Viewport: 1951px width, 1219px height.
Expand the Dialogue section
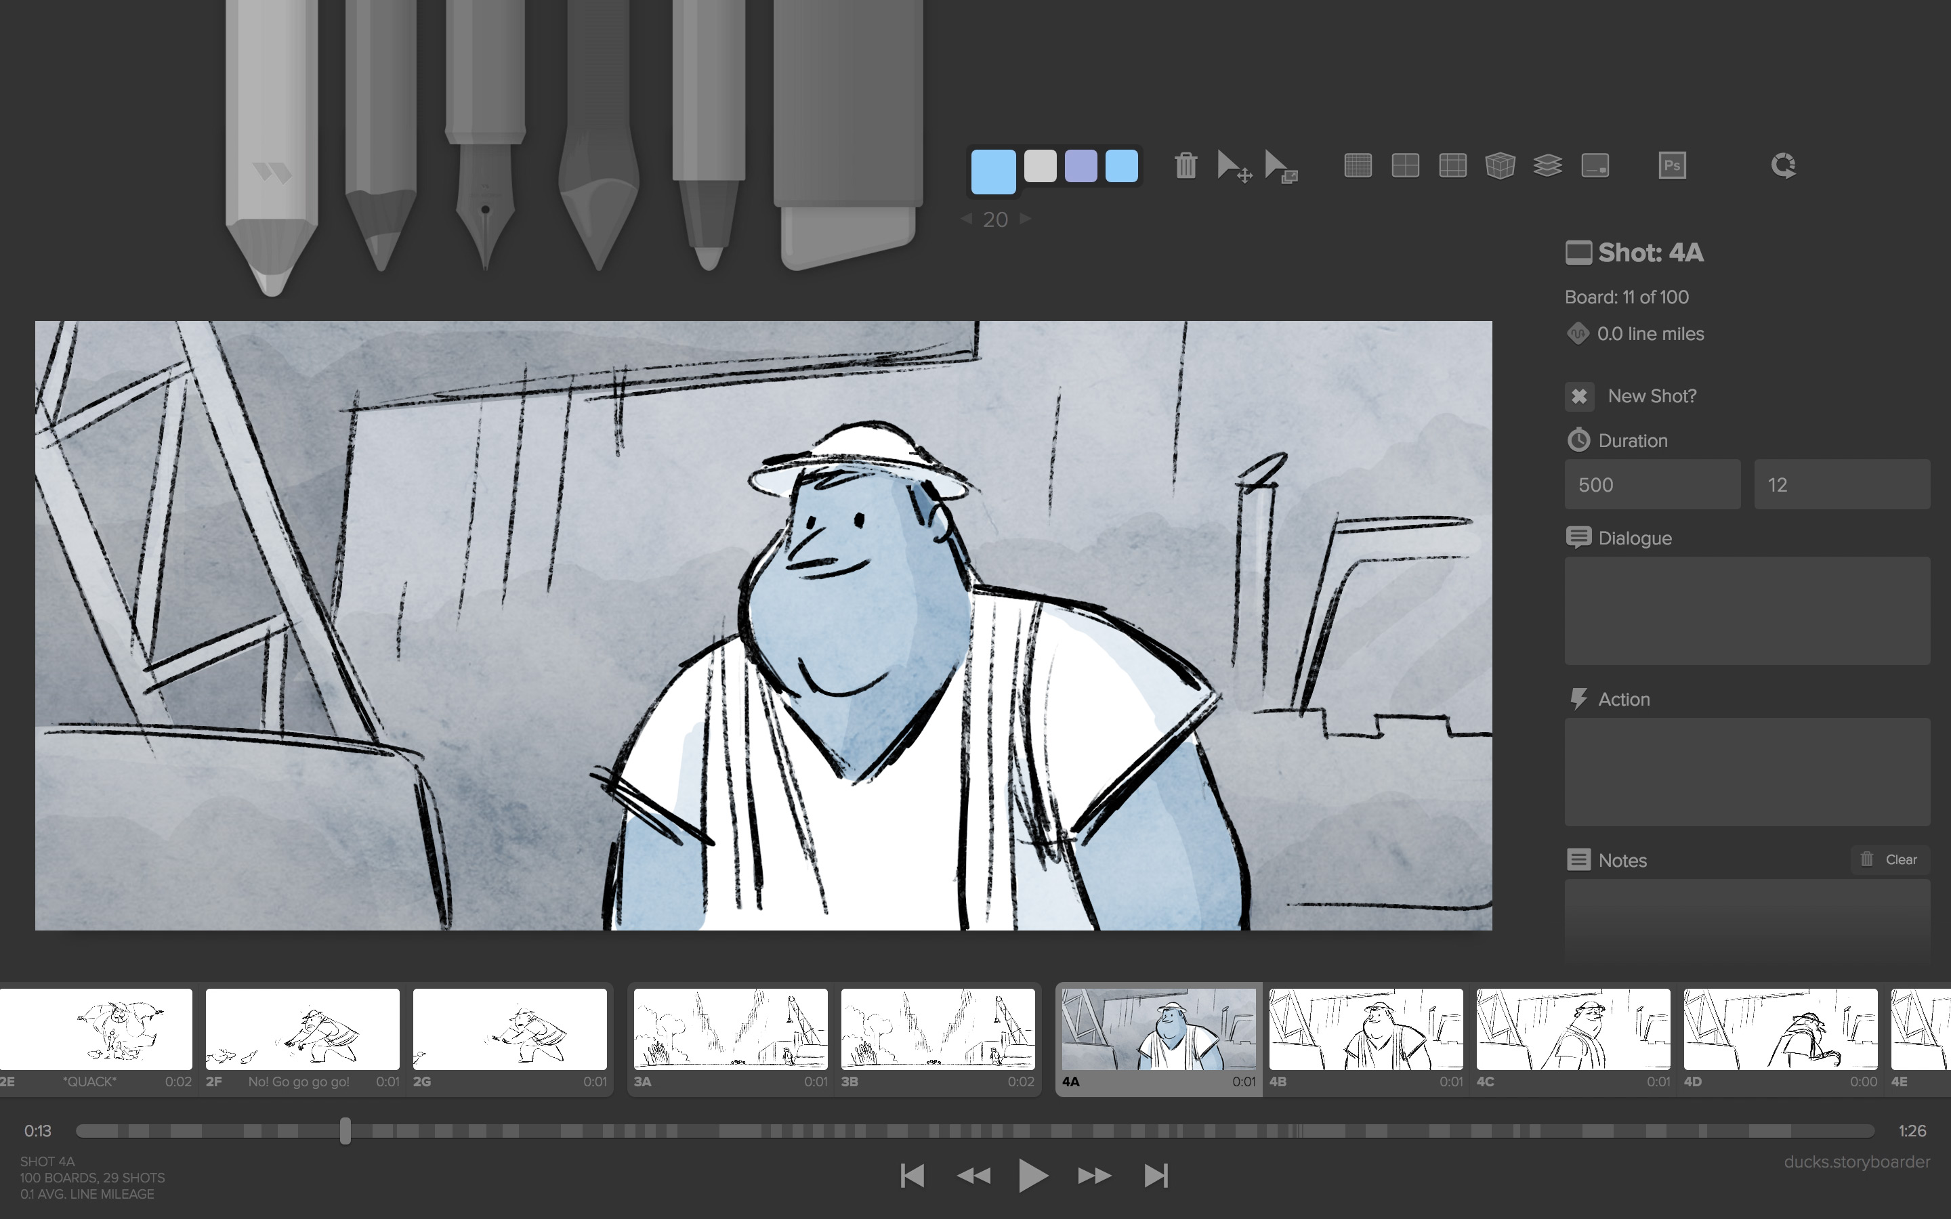(x=1624, y=538)
